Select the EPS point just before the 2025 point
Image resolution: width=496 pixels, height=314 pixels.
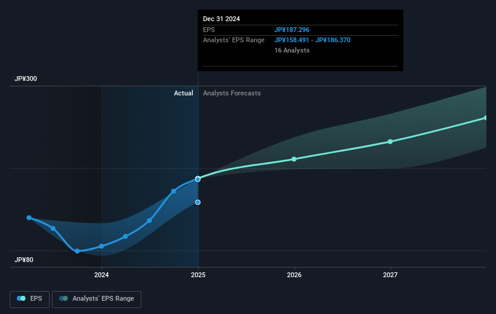point(173,191)
